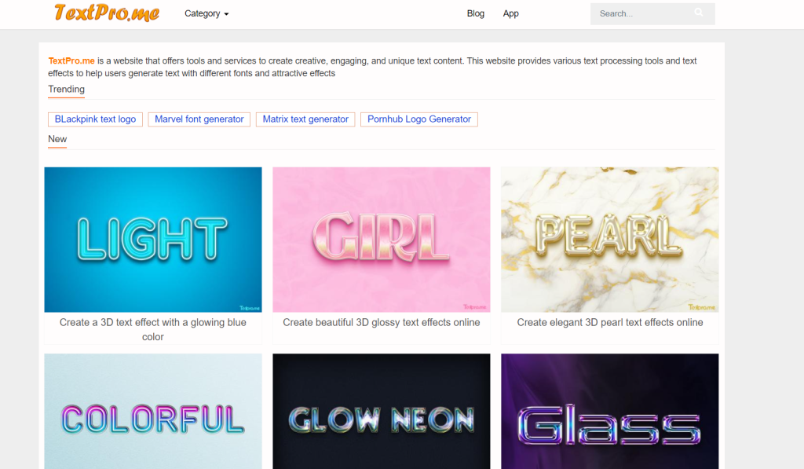The image size is (804, 469).
Task: Open the GLOW NEON text effect
Action: tap(381, 411)
